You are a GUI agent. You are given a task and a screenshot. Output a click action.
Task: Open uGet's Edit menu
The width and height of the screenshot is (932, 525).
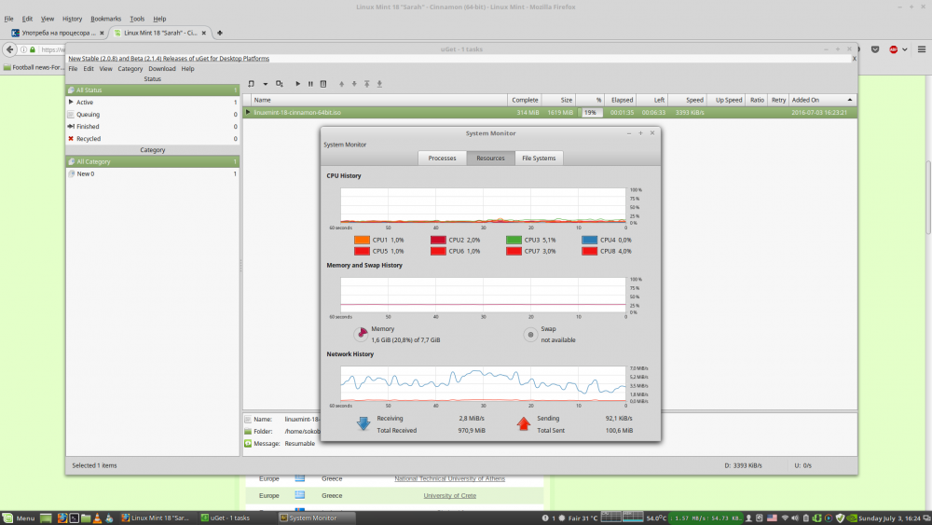[x=89, y=69]
